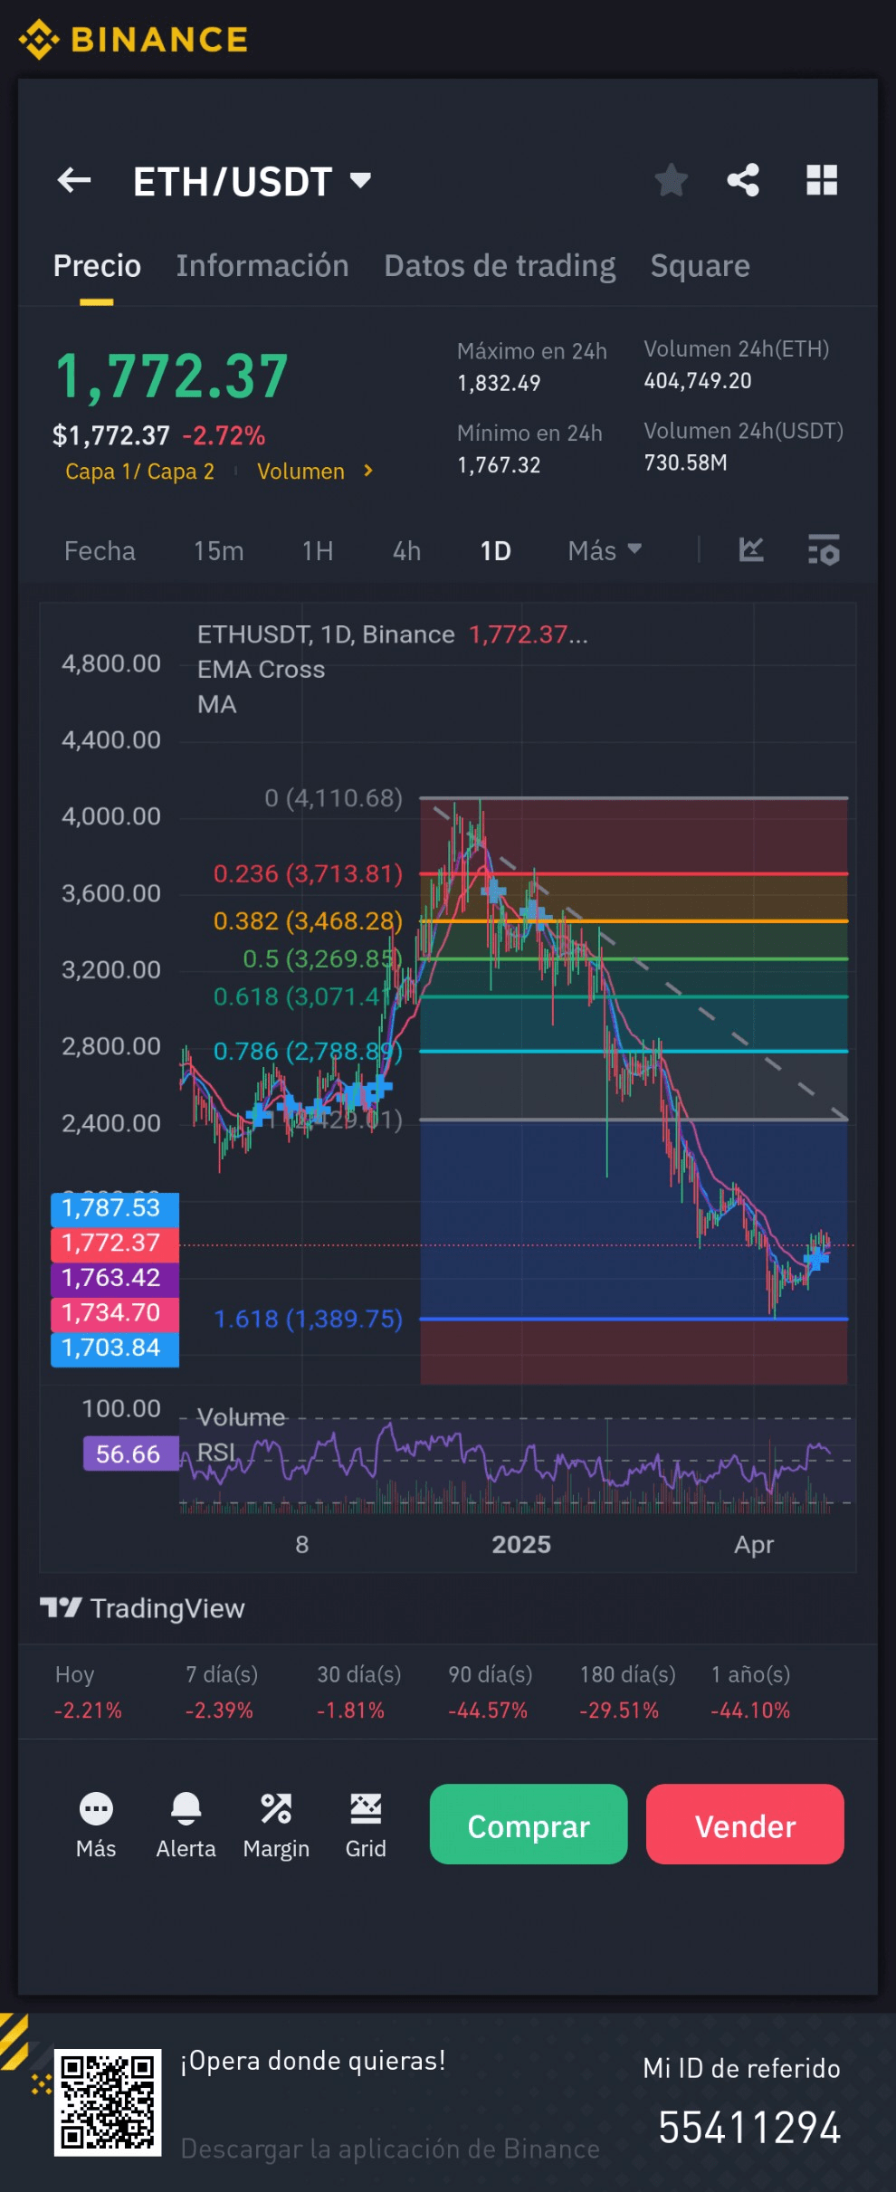The width and height of the screenshot is (896, 2192).
Task: Click Descargar la aplicación de Binance
Action: [390, 2149]
